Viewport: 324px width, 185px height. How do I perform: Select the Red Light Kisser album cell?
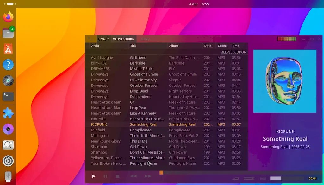(183, 163)
